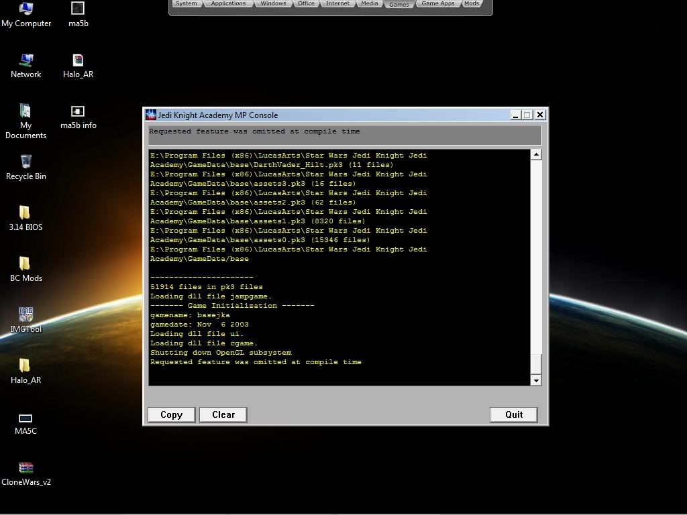Click the "gamename: basejka" line
The width and height of the screenshot is (687, 515).
[190, 315]
